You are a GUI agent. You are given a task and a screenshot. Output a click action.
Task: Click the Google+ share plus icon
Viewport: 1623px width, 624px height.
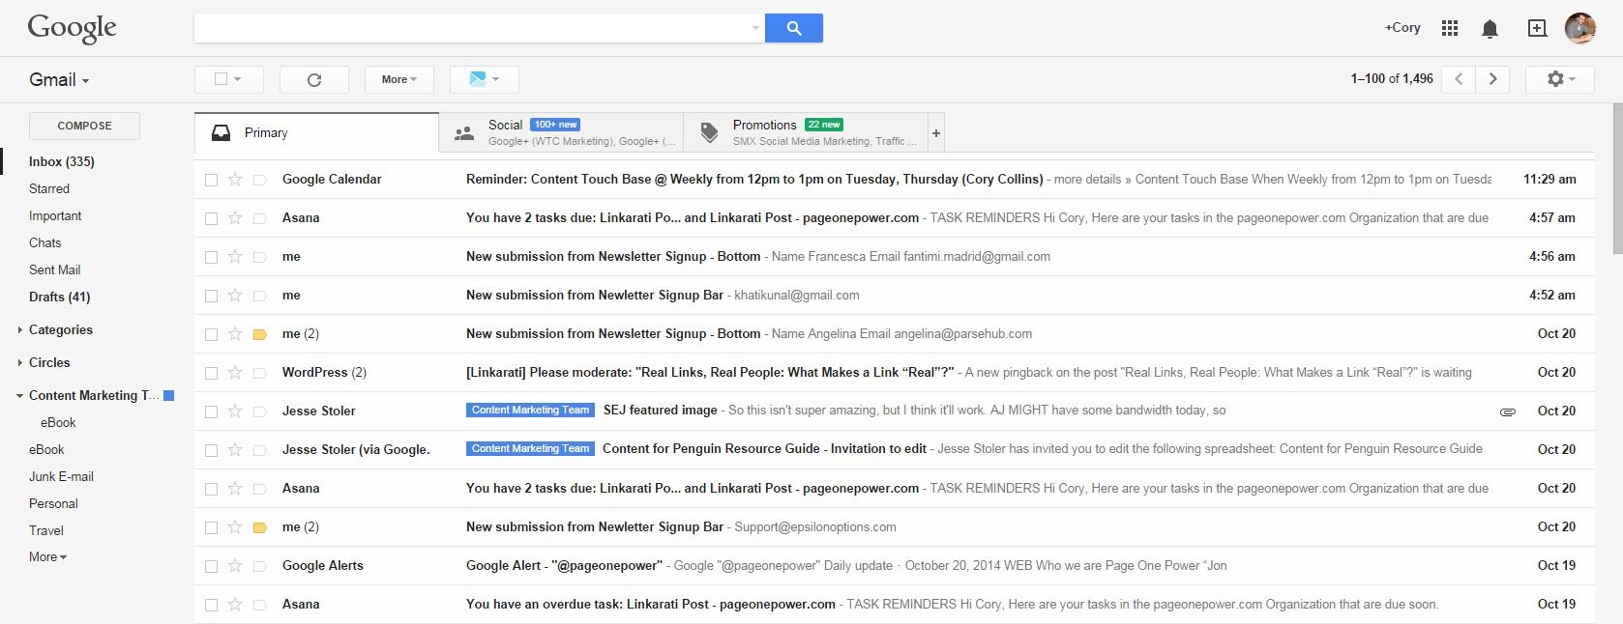point(1537,28)
